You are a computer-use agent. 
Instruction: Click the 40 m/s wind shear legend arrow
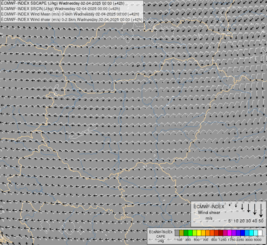click(x=255, y=209)
